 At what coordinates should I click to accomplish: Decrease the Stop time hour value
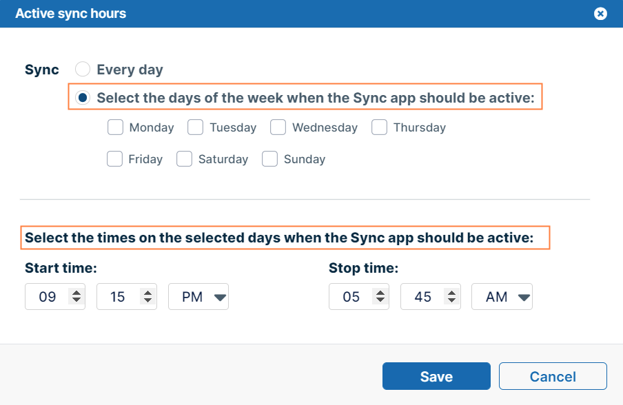click(x=380, y=300)
